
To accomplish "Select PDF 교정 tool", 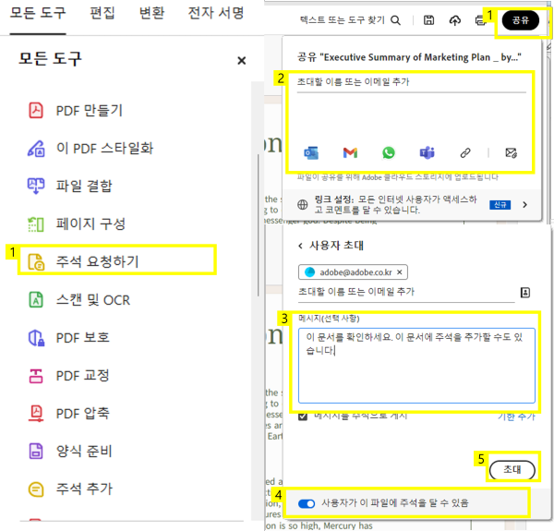I will coord(68,376).
